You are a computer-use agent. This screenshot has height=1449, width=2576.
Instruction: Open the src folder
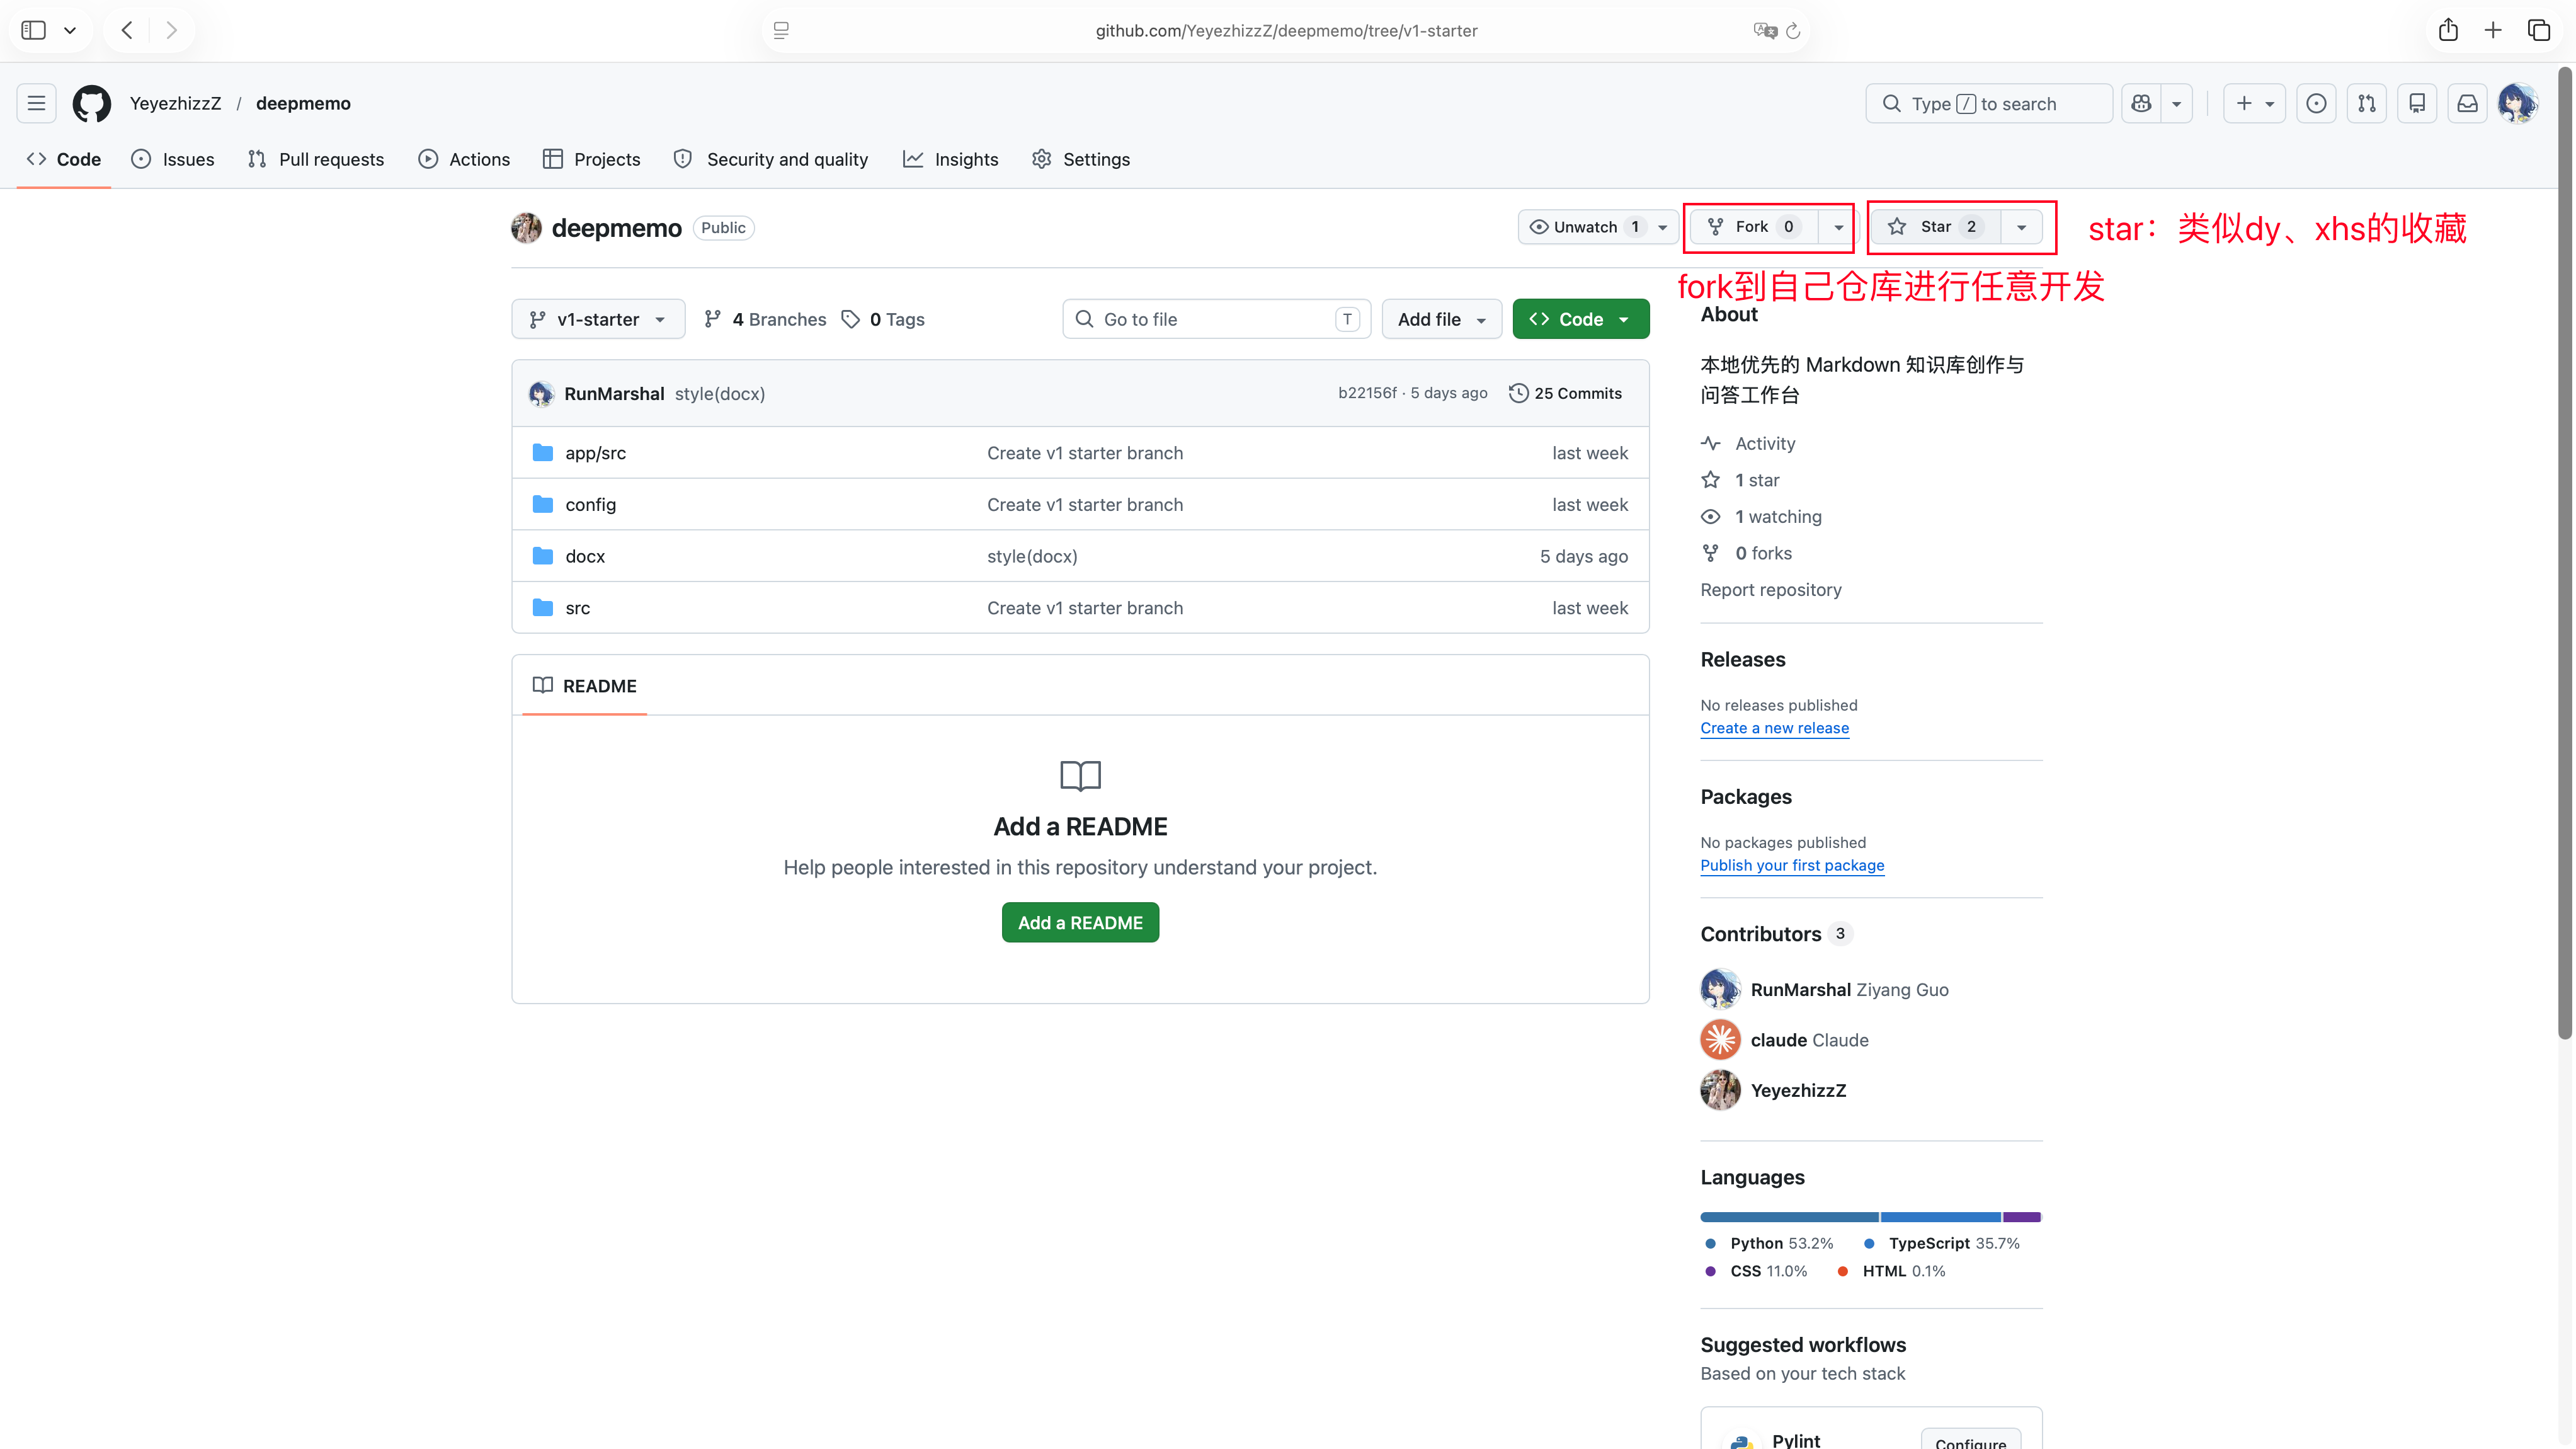577,608
